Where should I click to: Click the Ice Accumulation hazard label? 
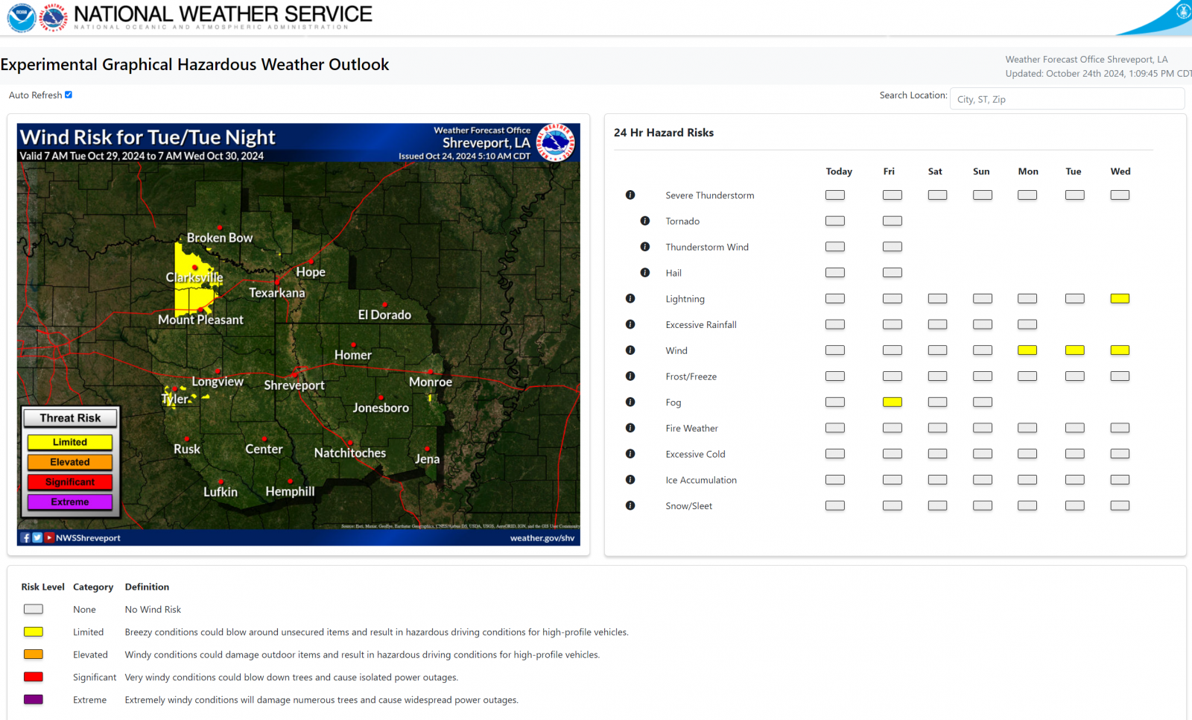(701, 480)
